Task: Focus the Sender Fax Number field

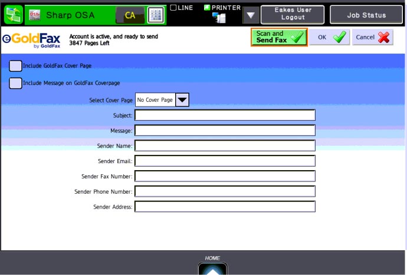Action: [225, 176]
